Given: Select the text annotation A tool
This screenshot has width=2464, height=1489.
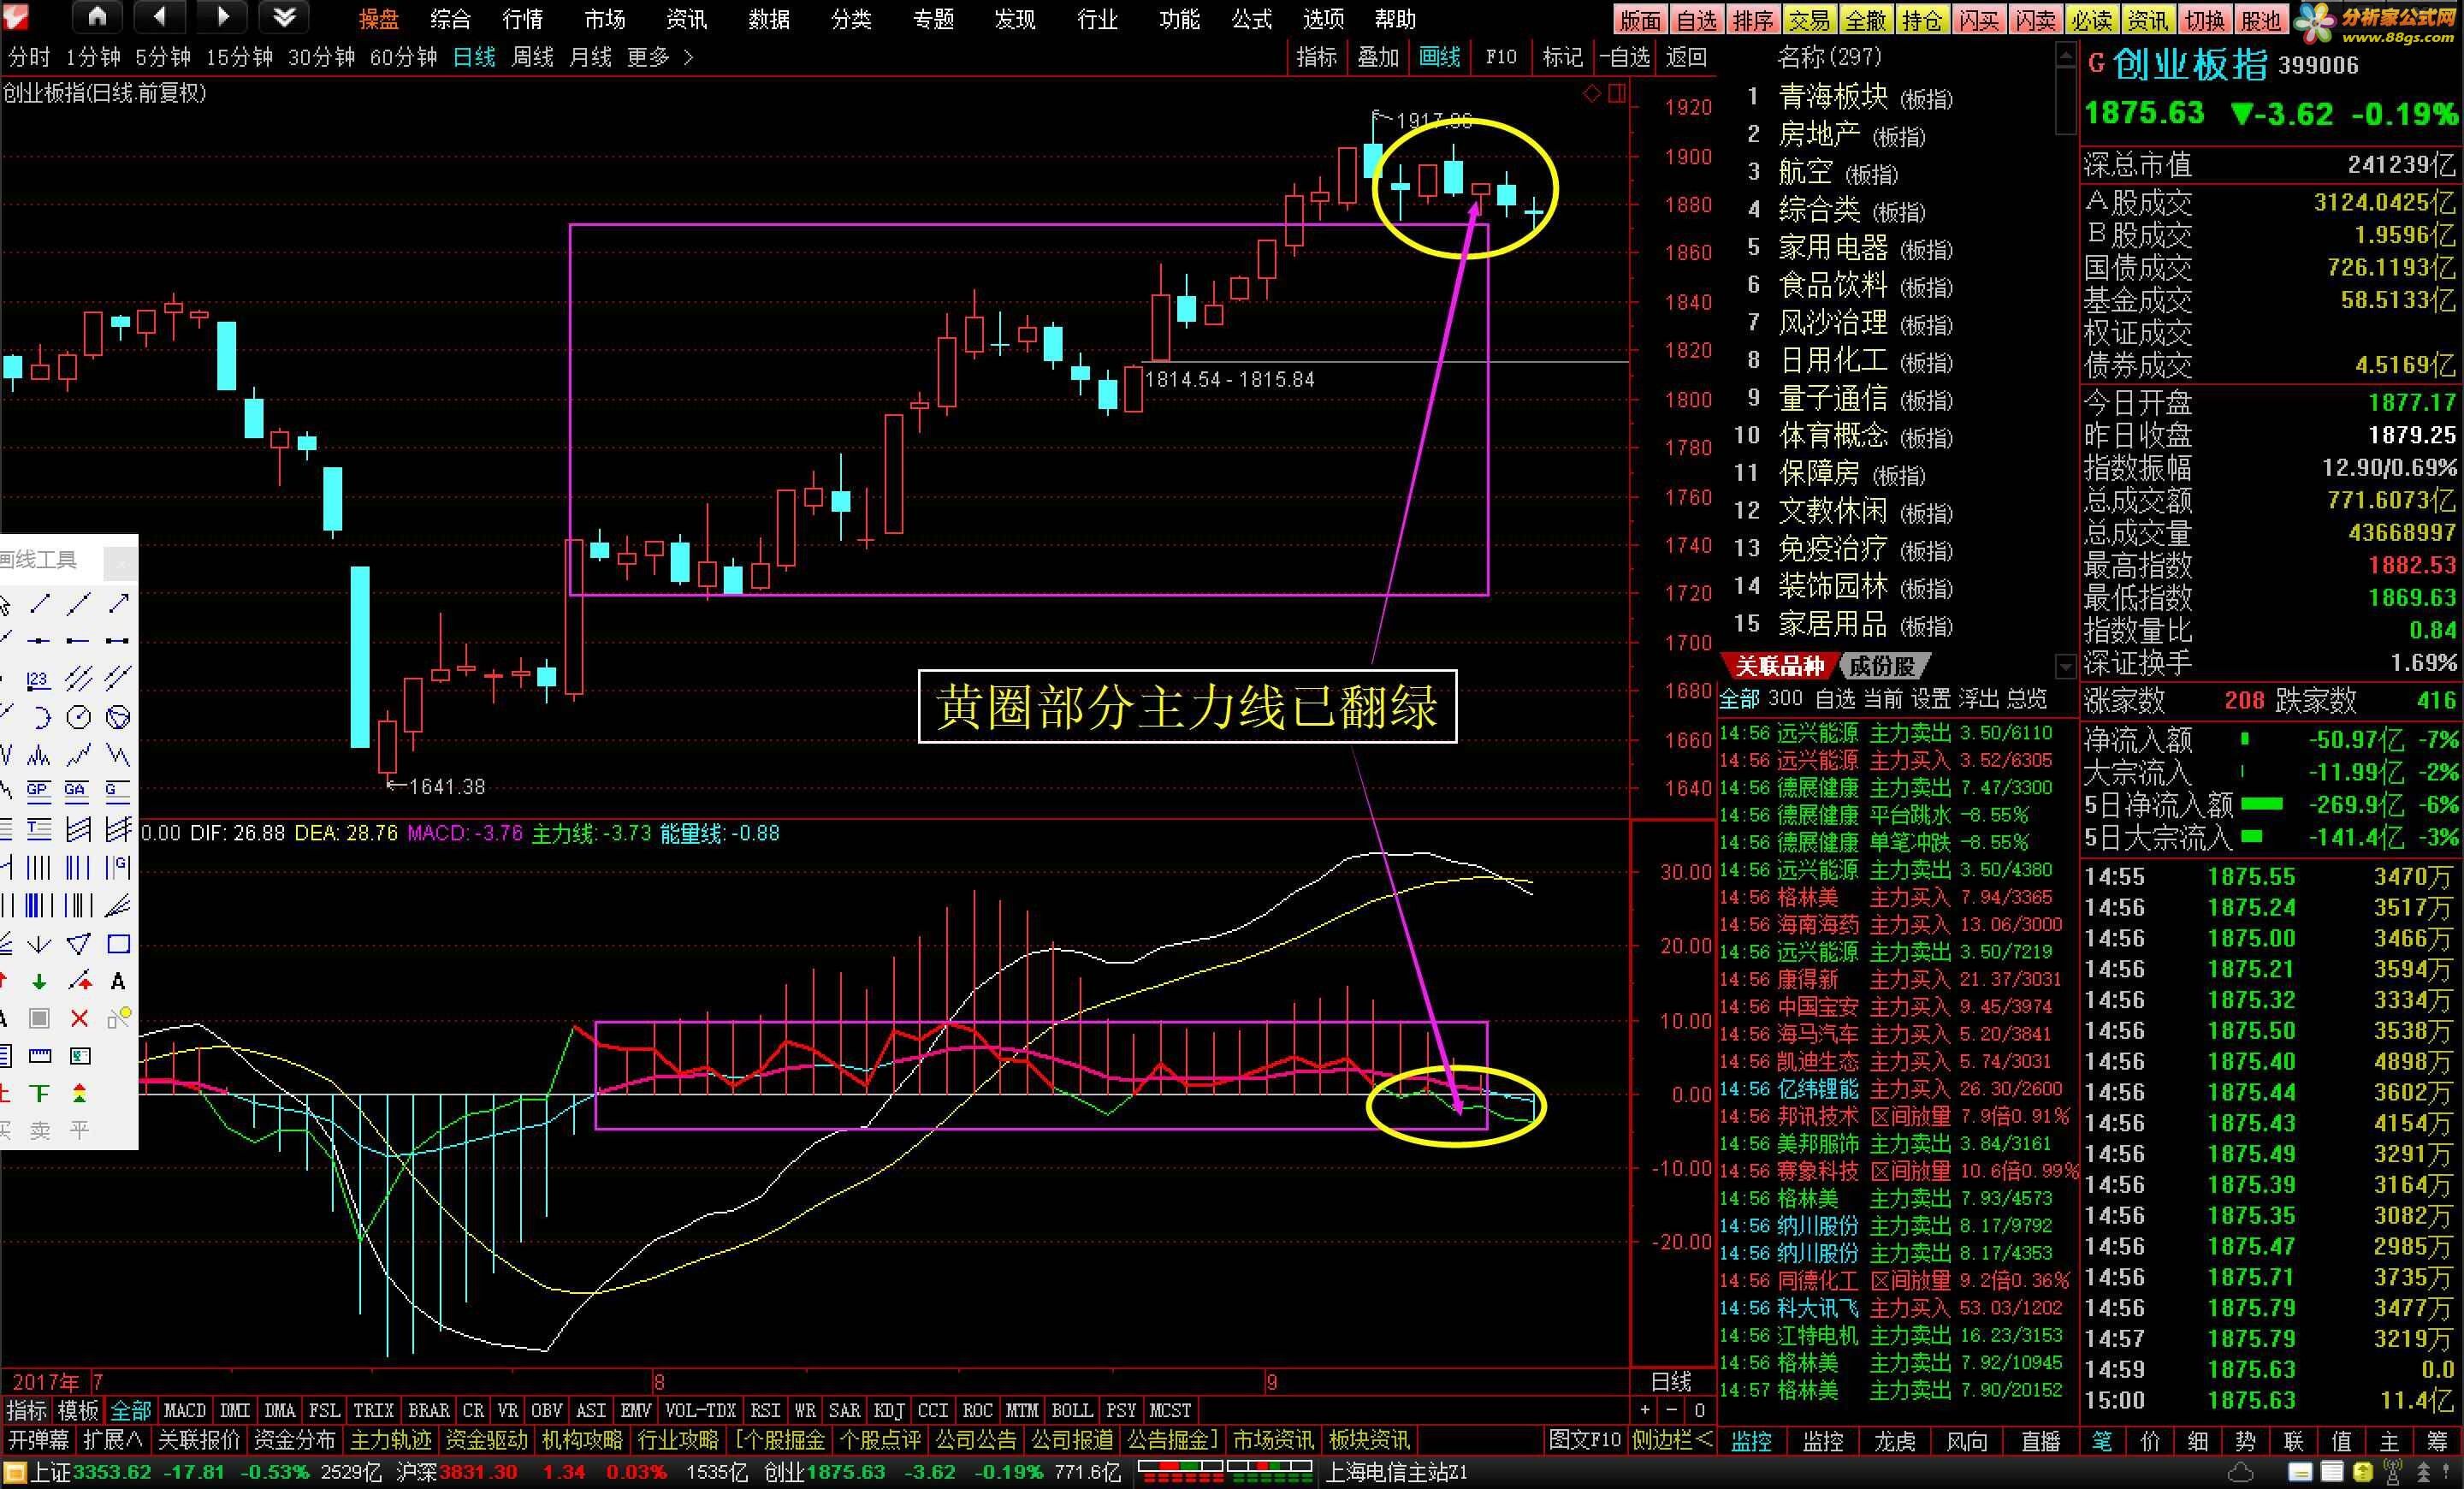Looking at the screenshot, I should click(118, 981).
